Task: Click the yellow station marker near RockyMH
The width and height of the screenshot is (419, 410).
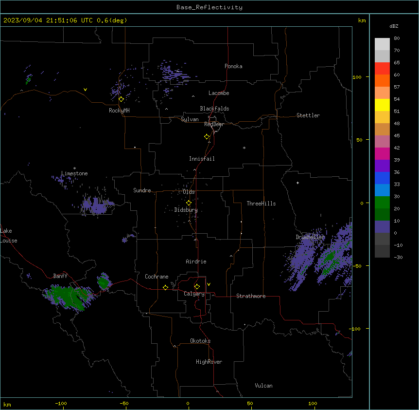Action: [x=121, y=99]
